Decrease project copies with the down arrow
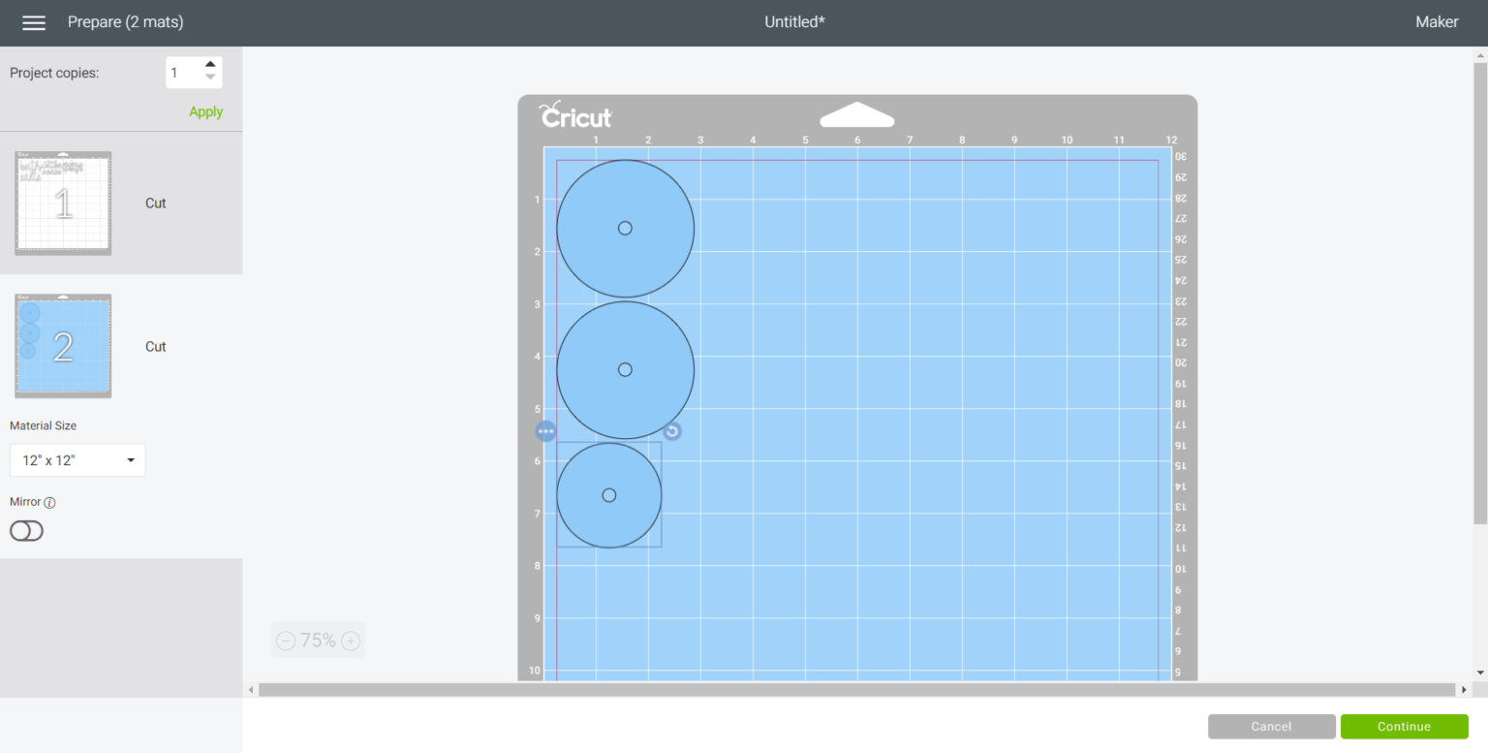The width and height of the screenshot is (1488, 753). tap(210, 78)
